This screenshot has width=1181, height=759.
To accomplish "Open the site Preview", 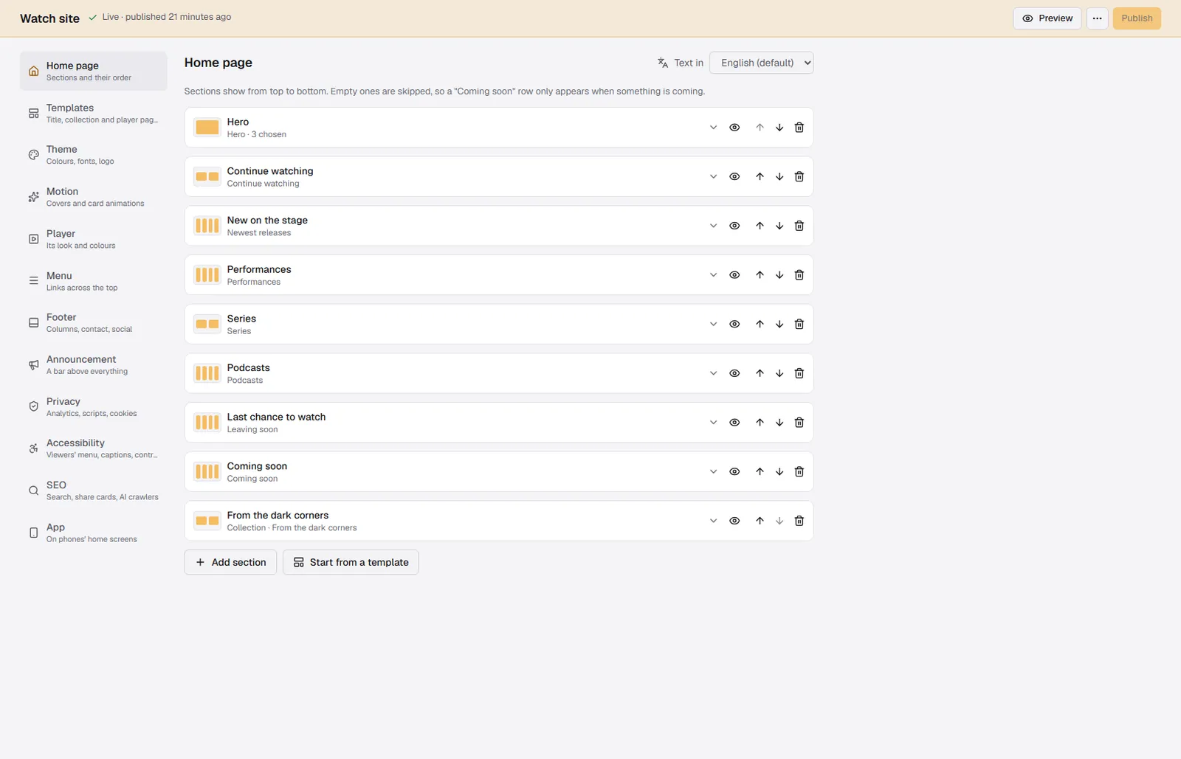I will 1047,18.
